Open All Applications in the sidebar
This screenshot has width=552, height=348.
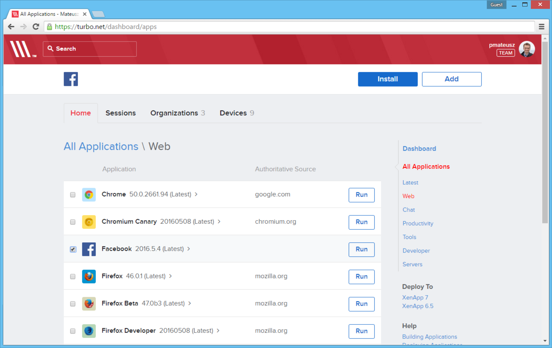(x=426, y=167)
